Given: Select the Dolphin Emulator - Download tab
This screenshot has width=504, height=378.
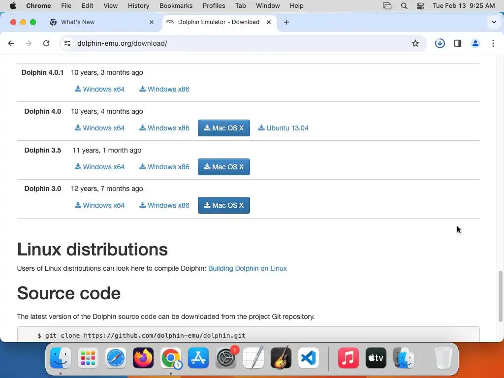Looking at the screenshot, I should coord(220,22).
